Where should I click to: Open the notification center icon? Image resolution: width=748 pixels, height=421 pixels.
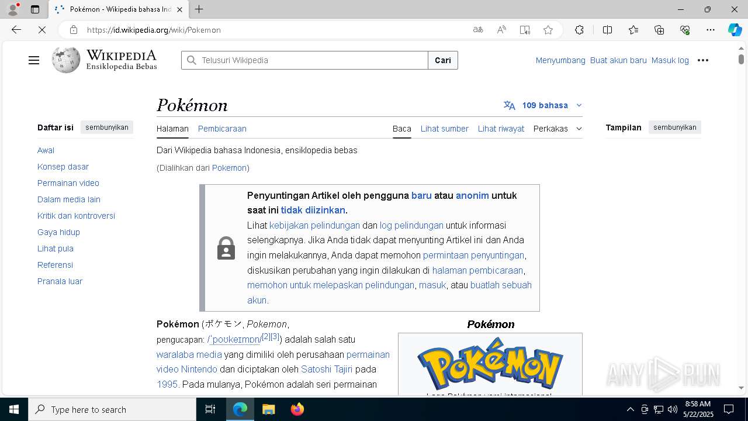coord(729,409)
